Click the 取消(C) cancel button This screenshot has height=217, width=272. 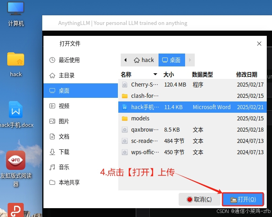(x=200, y=199)
